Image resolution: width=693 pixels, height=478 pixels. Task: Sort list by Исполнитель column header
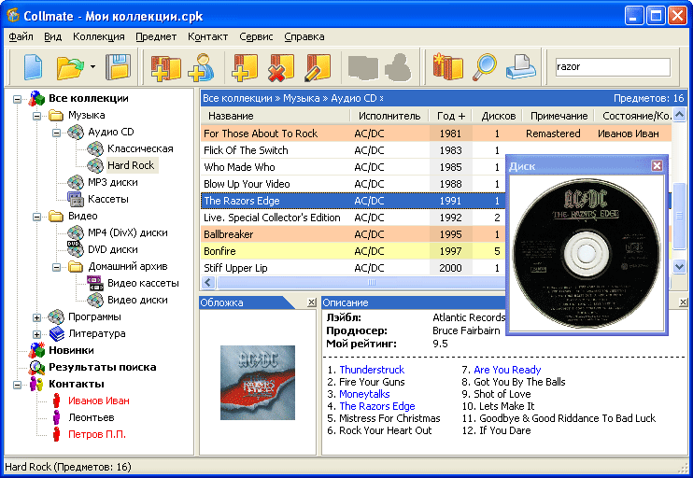(388, 116)
